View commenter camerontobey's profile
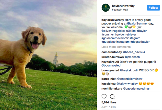162x110 pixels. point(112,52)
